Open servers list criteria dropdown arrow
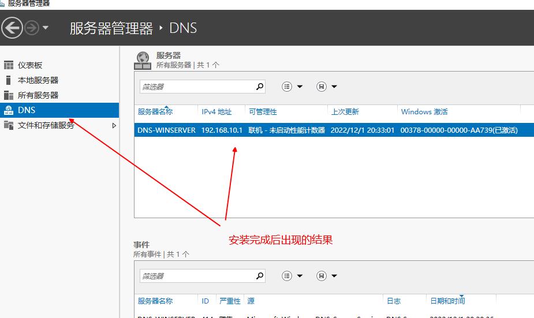 tap(300, 87)
